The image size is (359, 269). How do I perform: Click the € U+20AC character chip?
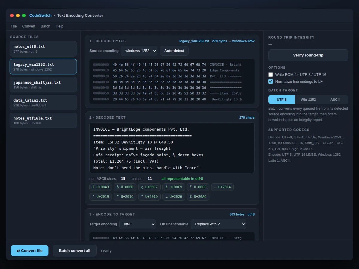tap(198, 196)
